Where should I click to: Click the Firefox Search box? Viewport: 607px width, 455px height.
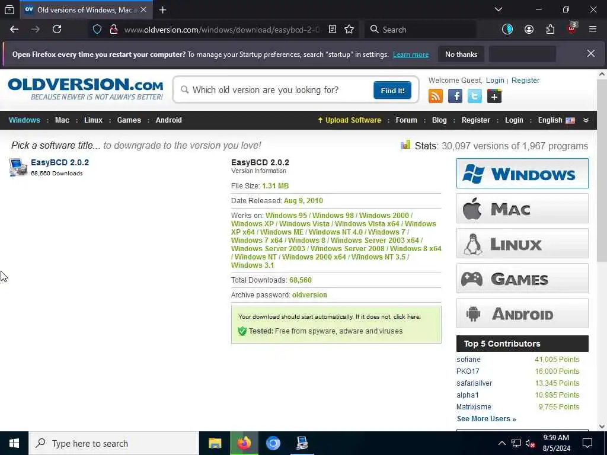(x=420, y=30)
